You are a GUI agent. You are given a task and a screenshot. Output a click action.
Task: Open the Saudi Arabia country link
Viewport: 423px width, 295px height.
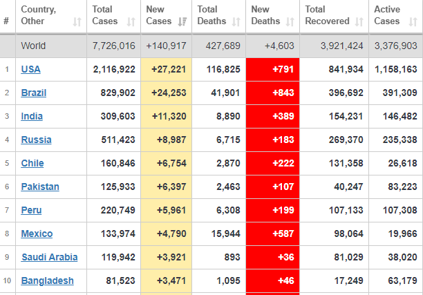point(49,257)
